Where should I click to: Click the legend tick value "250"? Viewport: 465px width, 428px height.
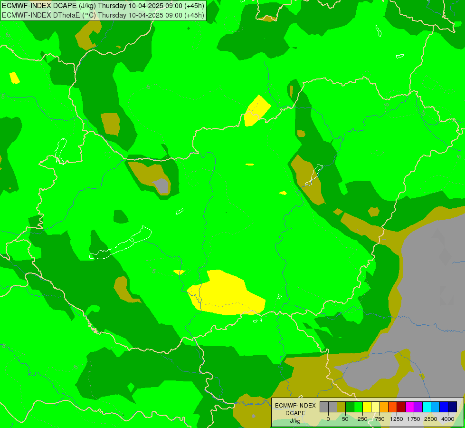pyautogui.click(x=362, y=419)
